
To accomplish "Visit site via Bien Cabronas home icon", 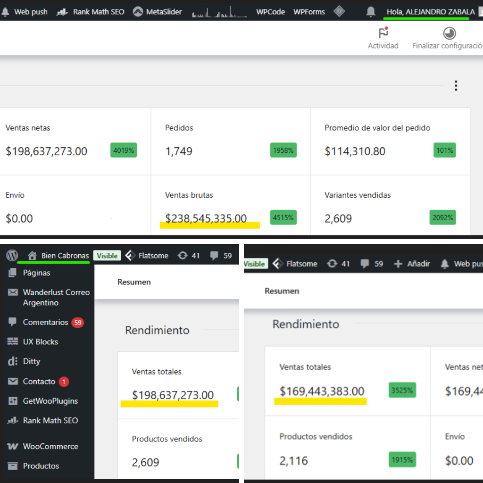I will click(x=58, y=256).
